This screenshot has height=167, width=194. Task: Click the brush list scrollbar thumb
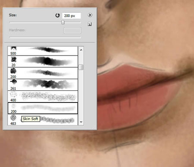[x=81, y=67]
